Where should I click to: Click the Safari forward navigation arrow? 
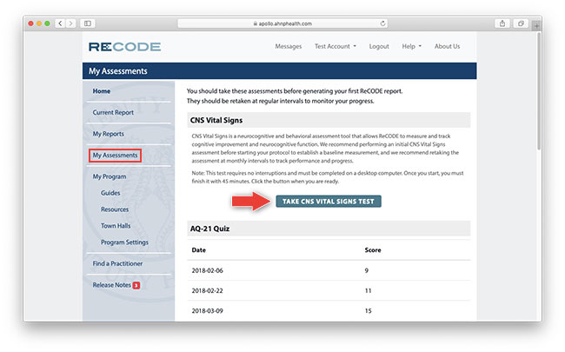click(71, 23)
